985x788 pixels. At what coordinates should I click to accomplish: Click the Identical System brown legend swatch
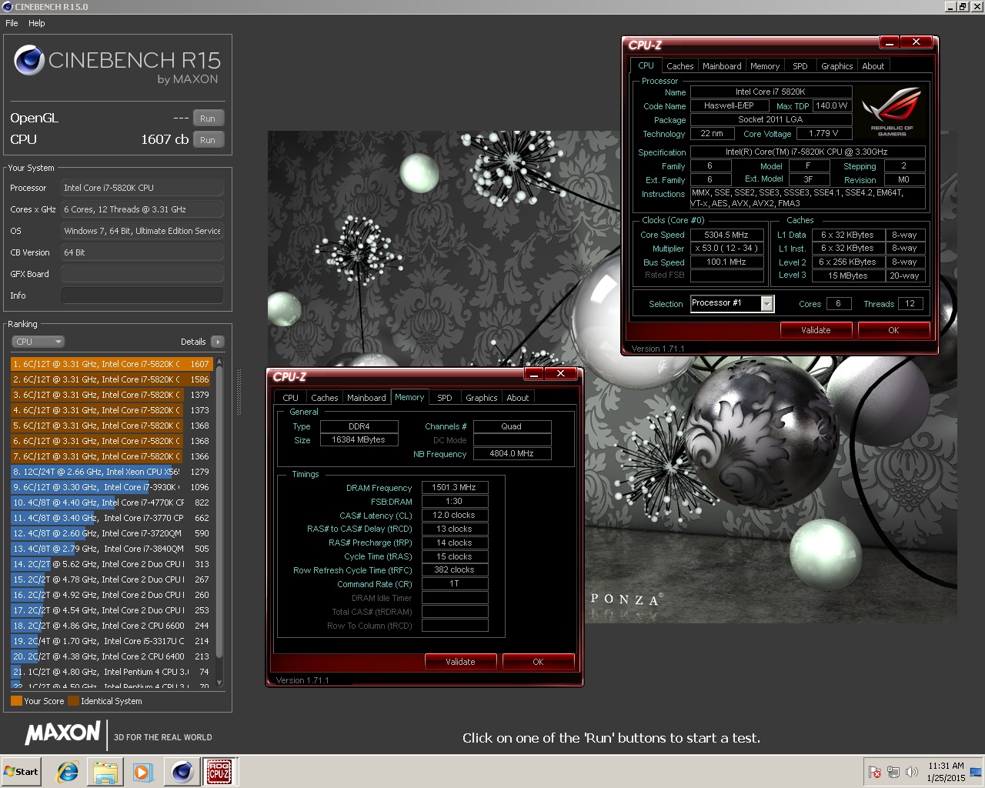[73, 701]
